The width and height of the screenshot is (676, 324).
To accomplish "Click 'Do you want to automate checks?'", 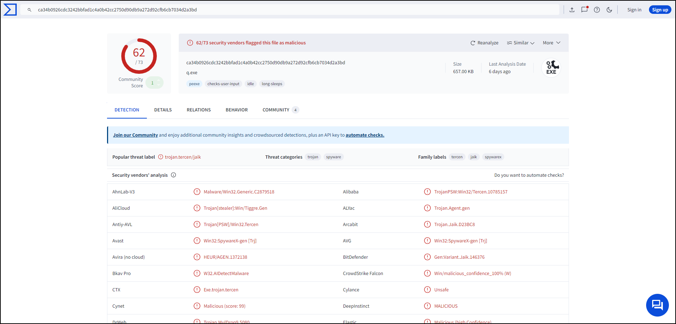I will (529, 175).
